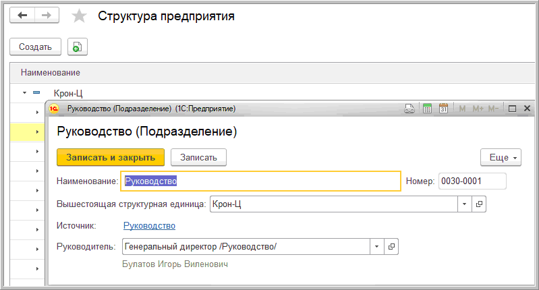Click the Номер input field
Image resolution: width=539 pixels, height=290 pixels.
point(472,181)
